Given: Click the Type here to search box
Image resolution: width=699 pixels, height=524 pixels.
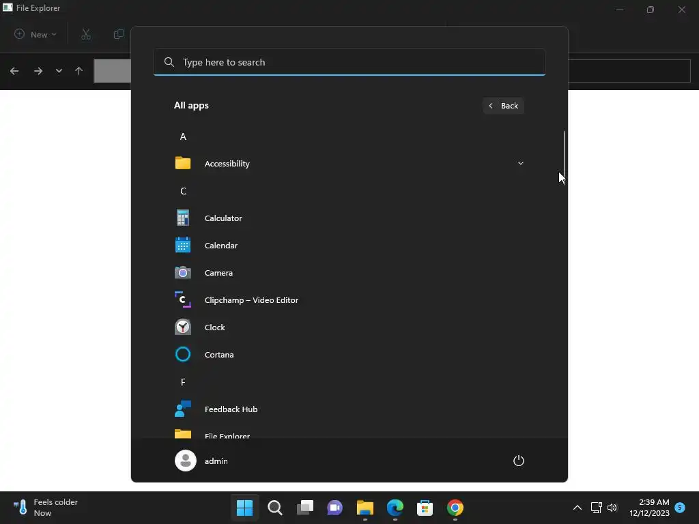Looking at the screenshot, I should pos(349,62).
